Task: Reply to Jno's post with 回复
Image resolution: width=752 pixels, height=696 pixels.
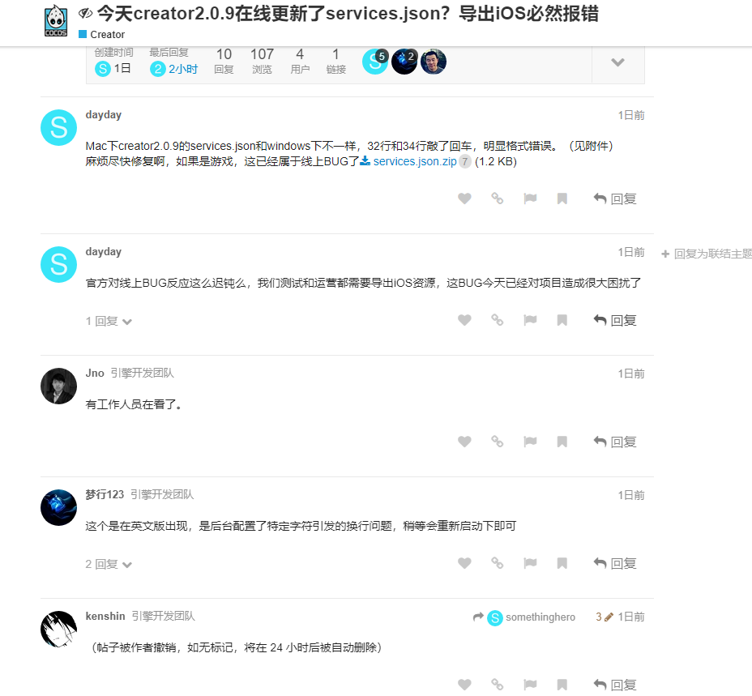Action: 615,442
